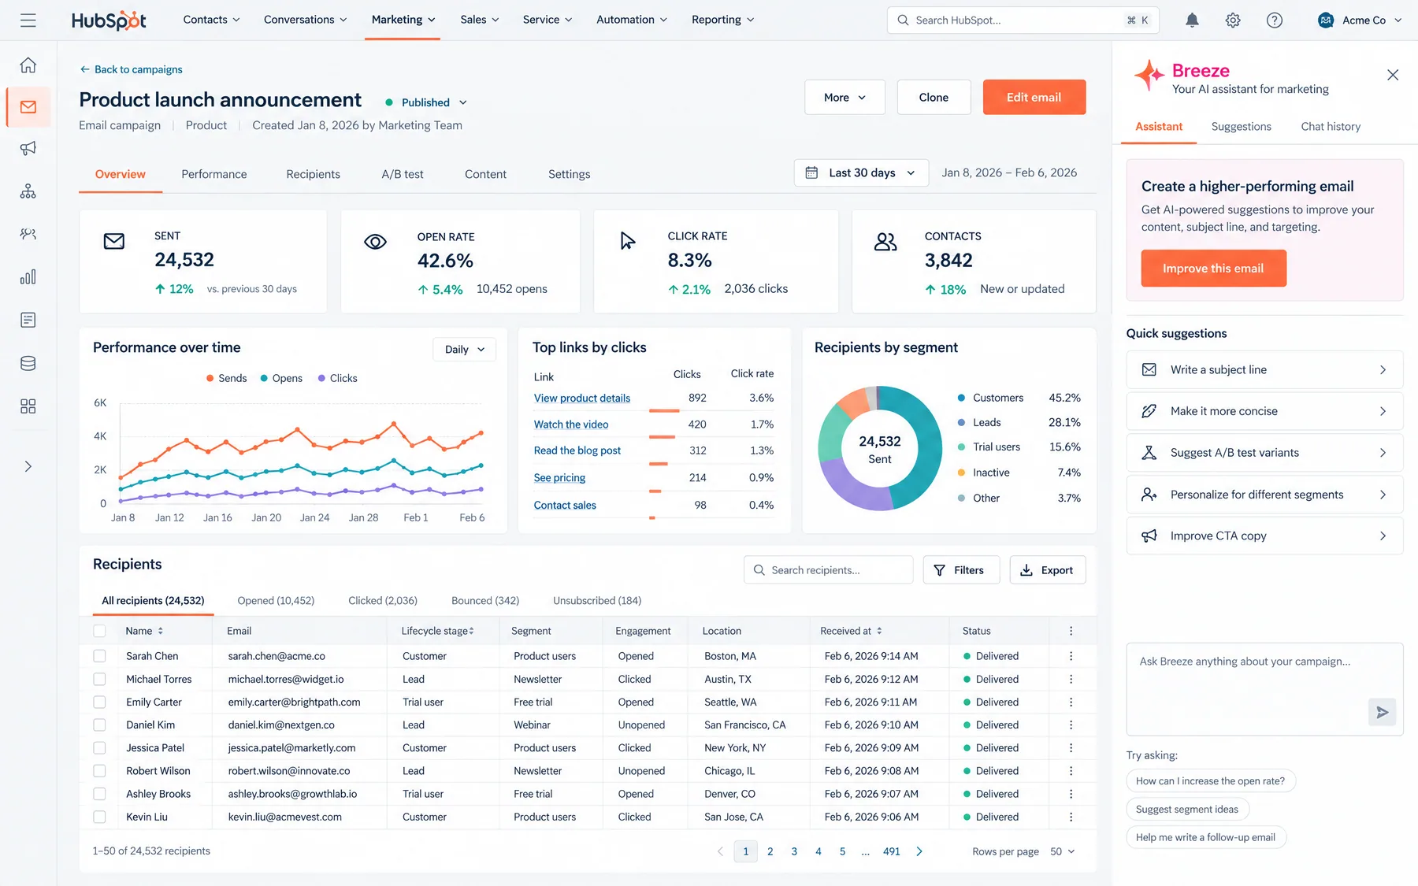Screen dimensions: 1418x886
Task: Follow the Back to campaigns link
Action: (131, 69)
